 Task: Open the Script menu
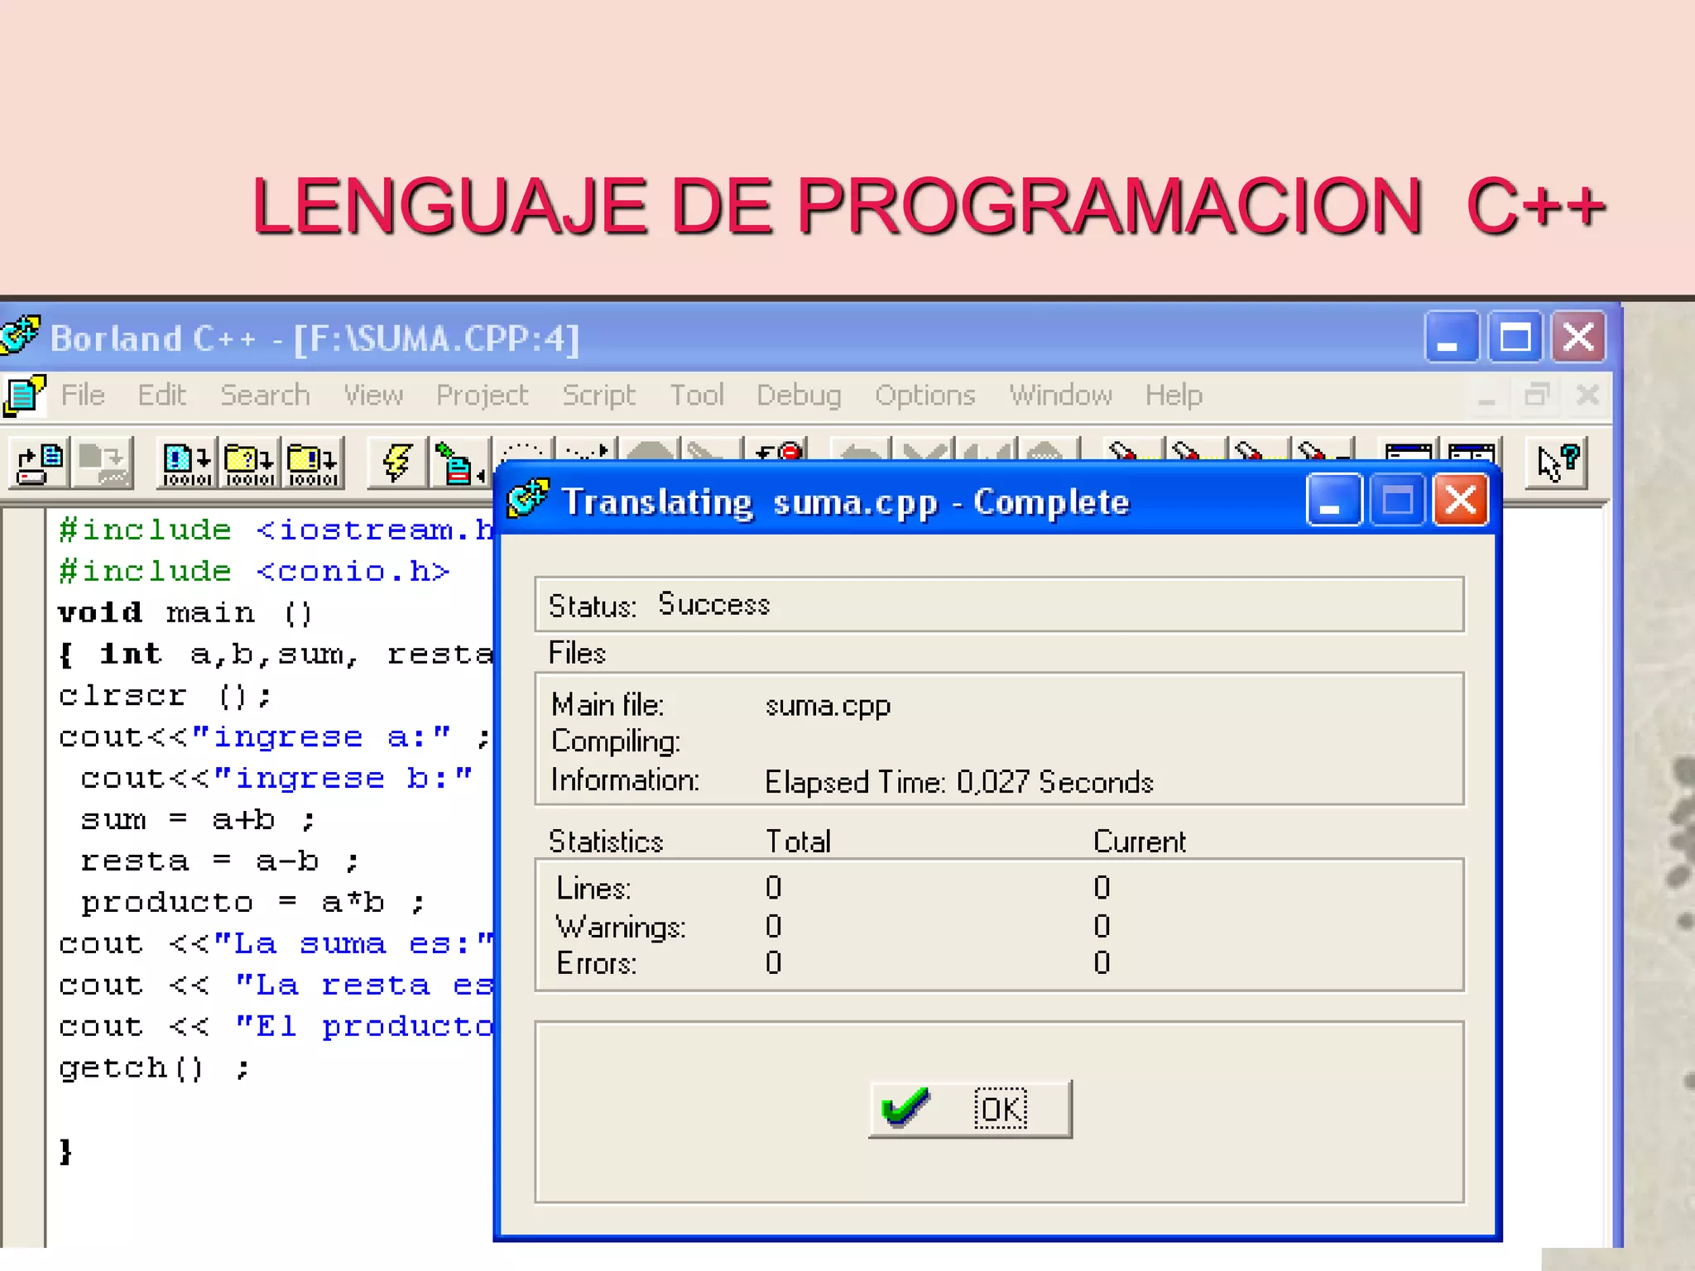click(x=598, y=396)
